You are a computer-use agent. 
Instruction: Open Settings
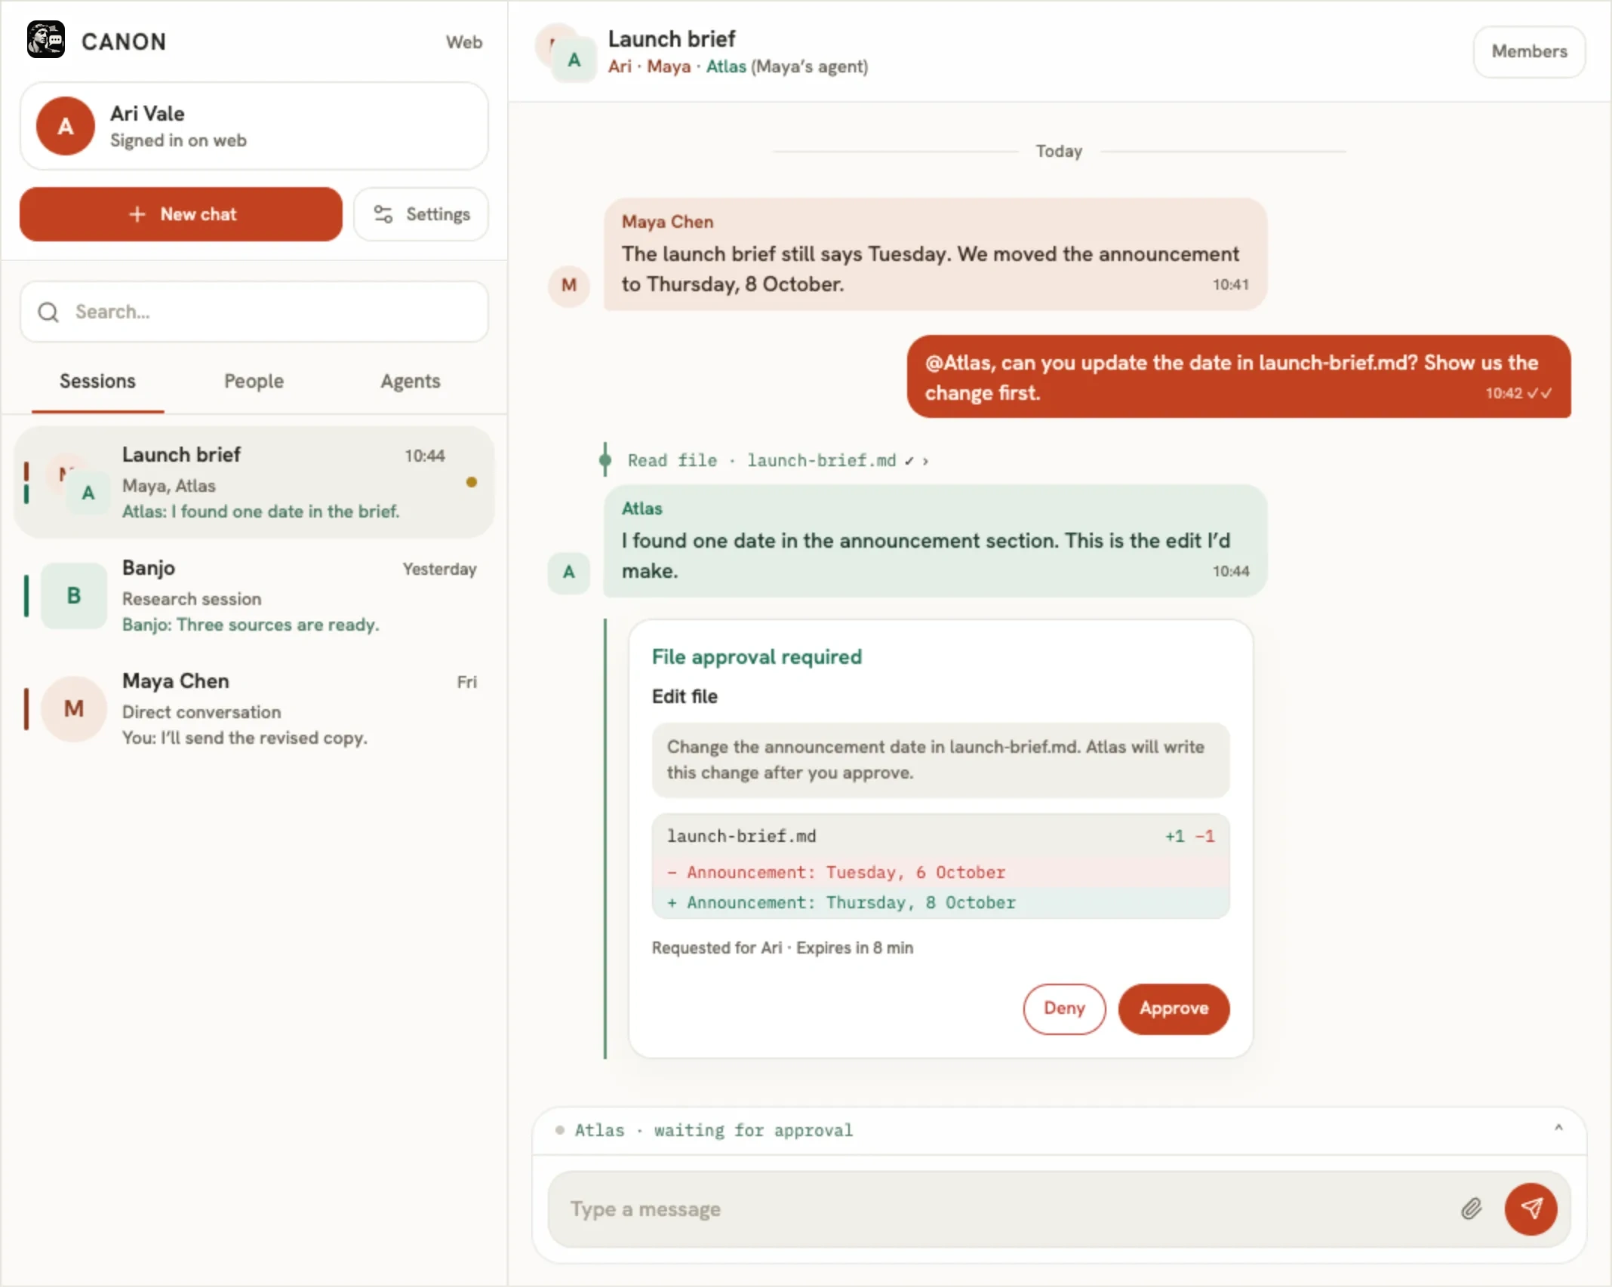(x=421, y=214)
